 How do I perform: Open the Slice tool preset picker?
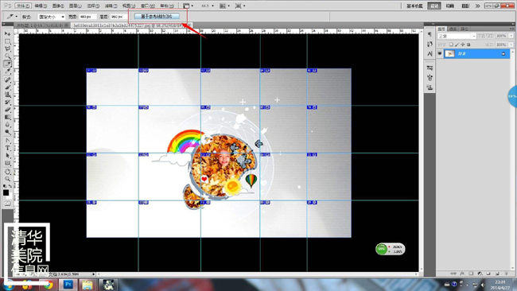click(12, 17)
